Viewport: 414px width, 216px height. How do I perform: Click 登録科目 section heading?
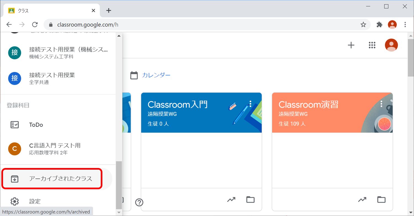18,105
